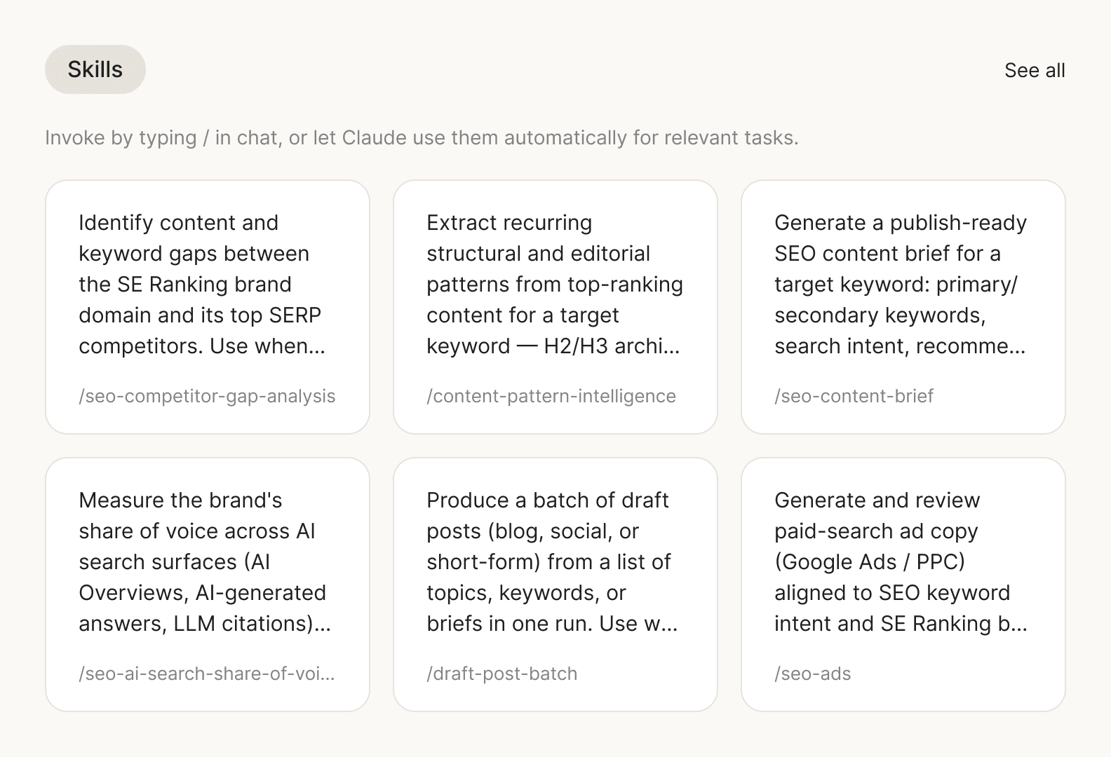
Task: Click 'Generate and review paid-search ad copy' description
Action: coord(901,561)
